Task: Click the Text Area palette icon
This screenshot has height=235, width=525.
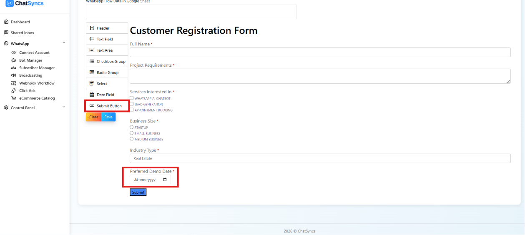Action: pos(92,50)
